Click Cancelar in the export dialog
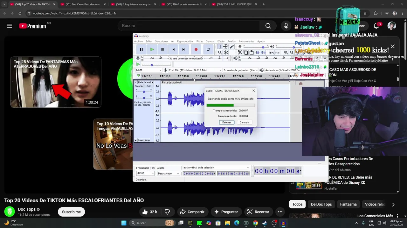The image size is (407, 228). click(245, 123)
